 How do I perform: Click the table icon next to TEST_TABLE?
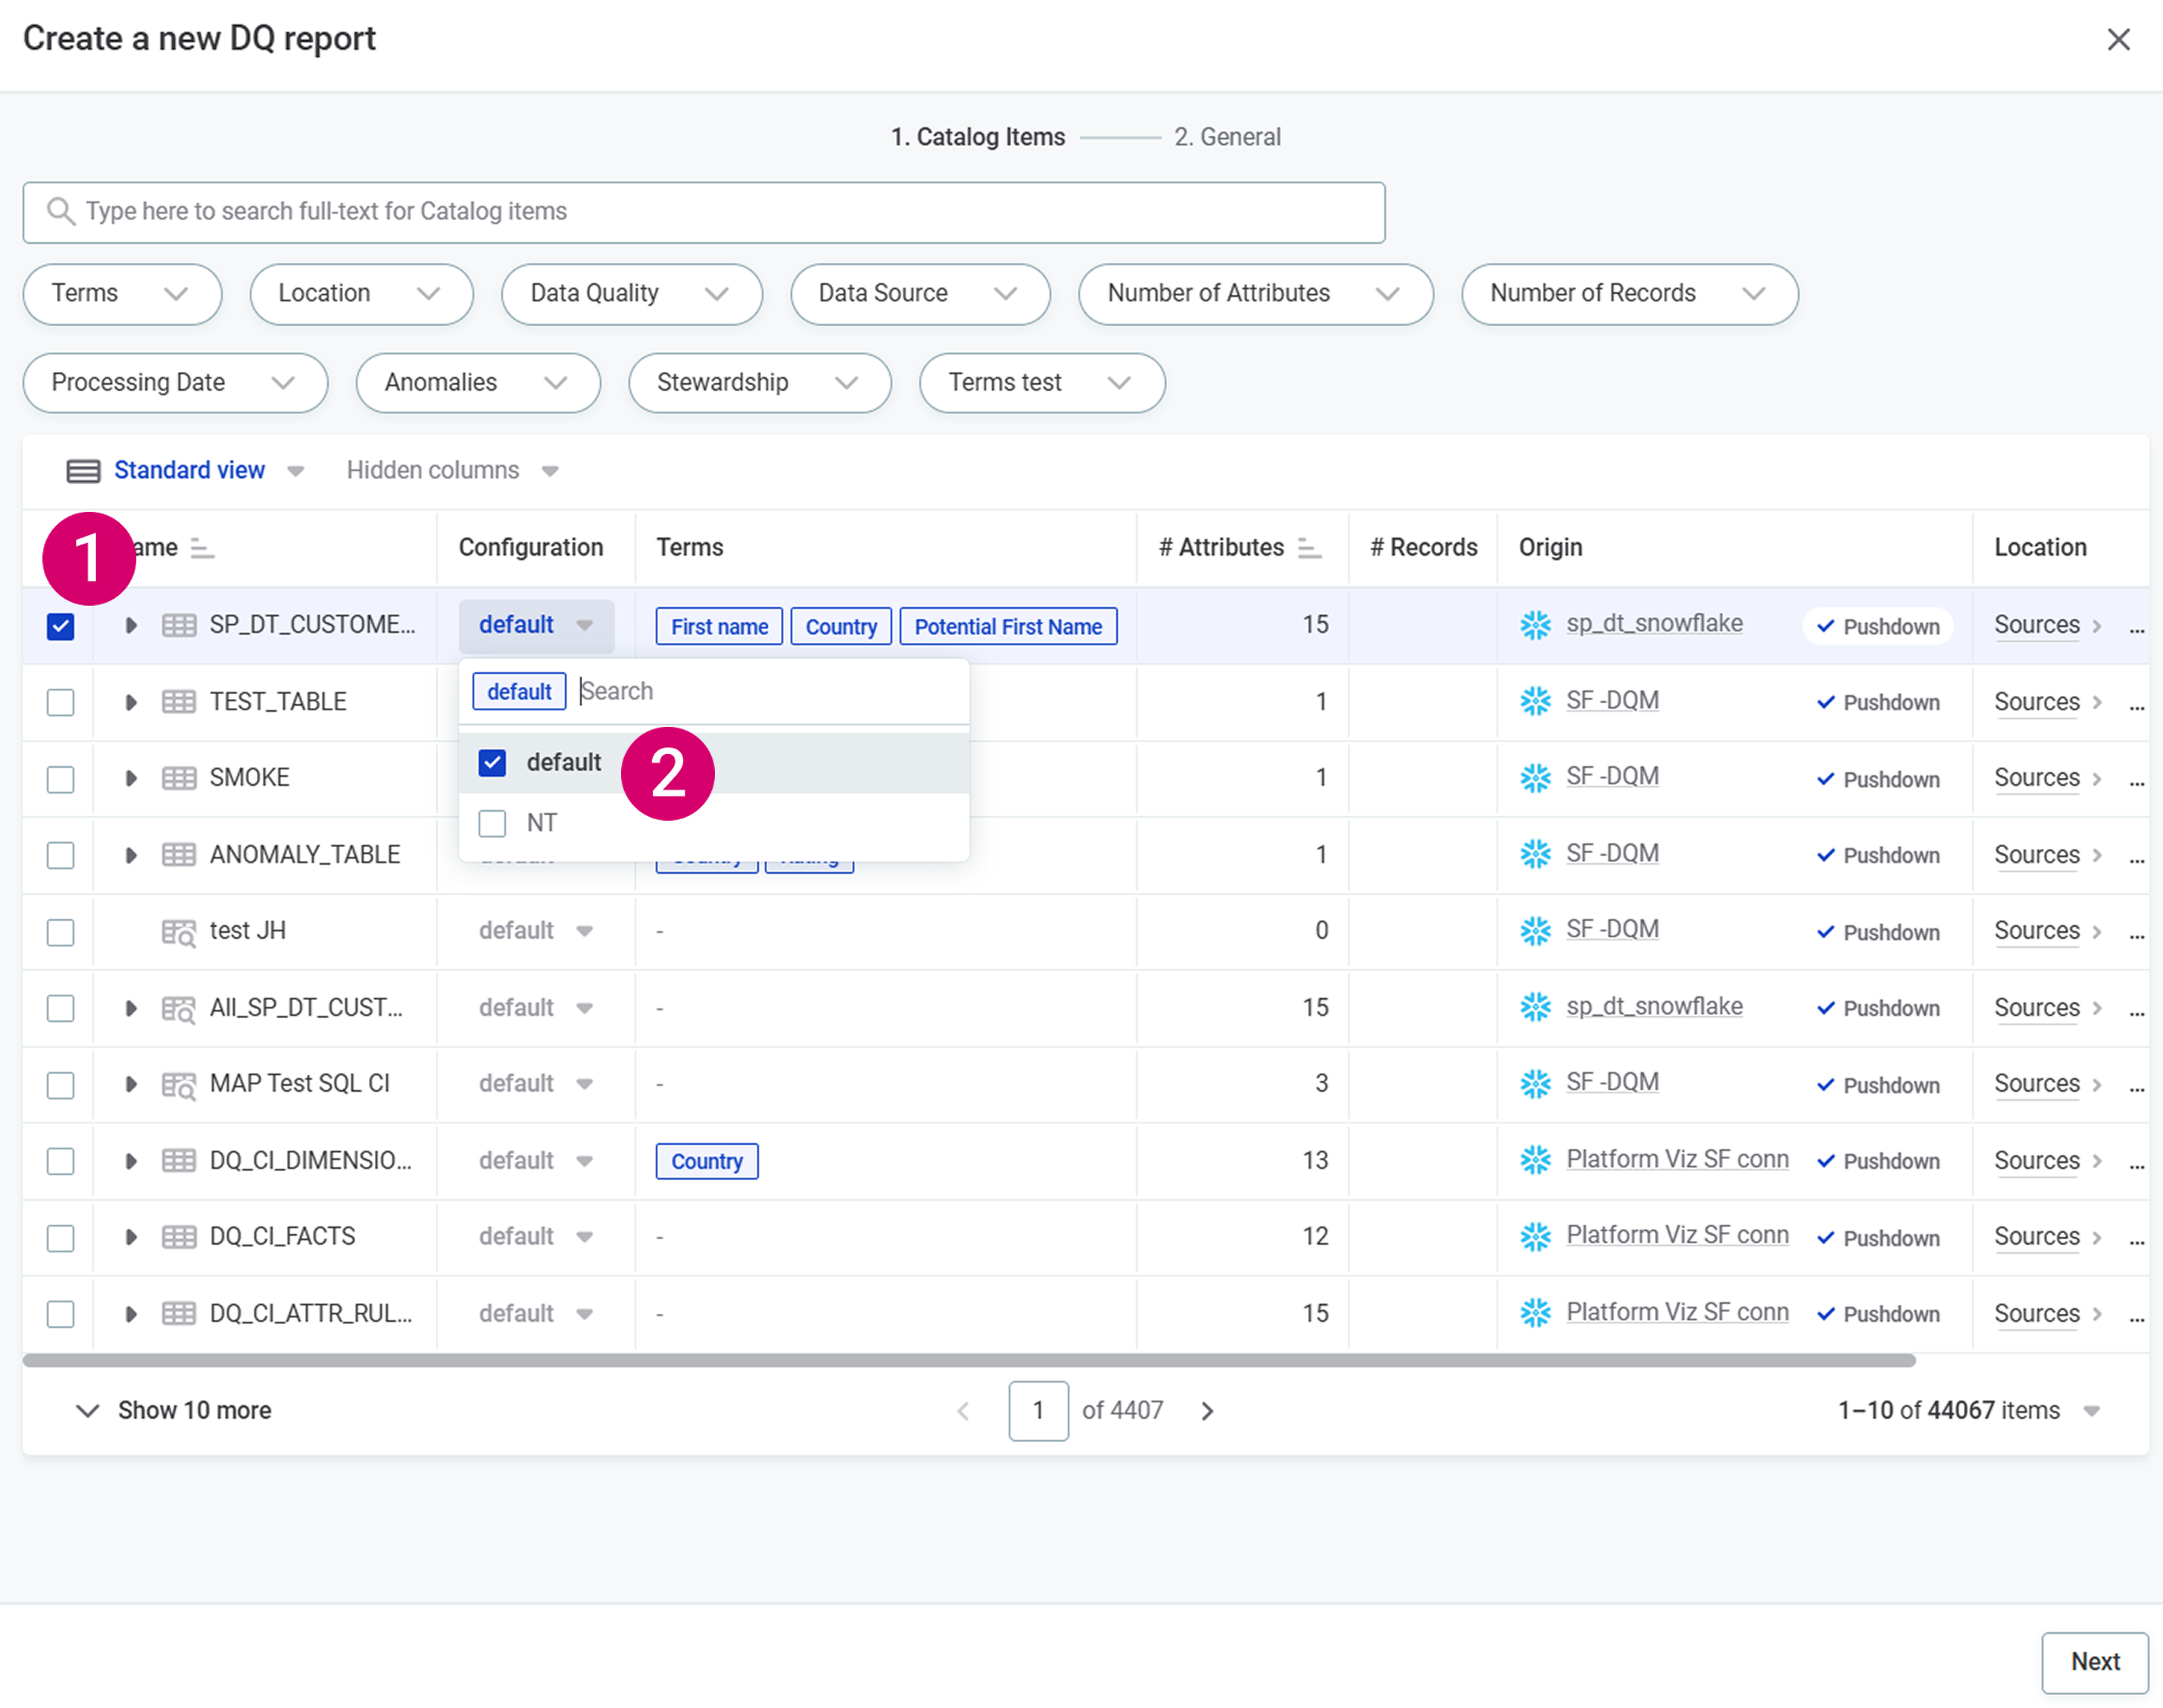click(x=179, y=702)
